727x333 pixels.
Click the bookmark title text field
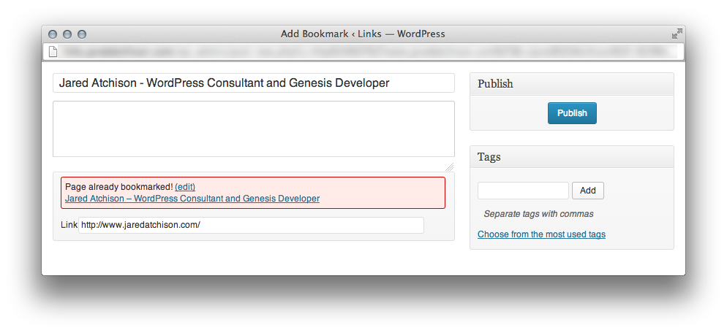tap(253, 83)
